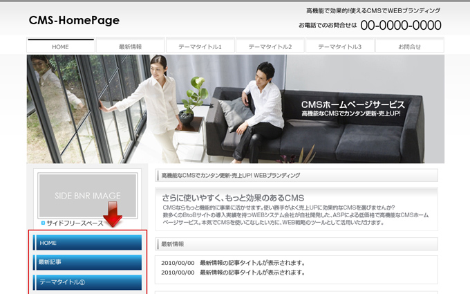The image size is (470, 294).
Task: Click the さらに使いやすく、もっと効果のあるCMS heading
Action: [233, 197]
